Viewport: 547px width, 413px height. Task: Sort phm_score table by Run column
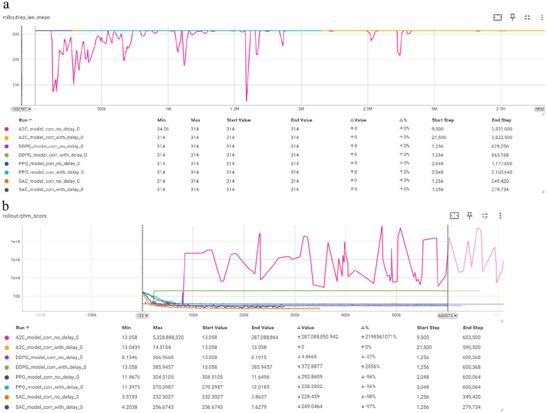coord(23,327)
